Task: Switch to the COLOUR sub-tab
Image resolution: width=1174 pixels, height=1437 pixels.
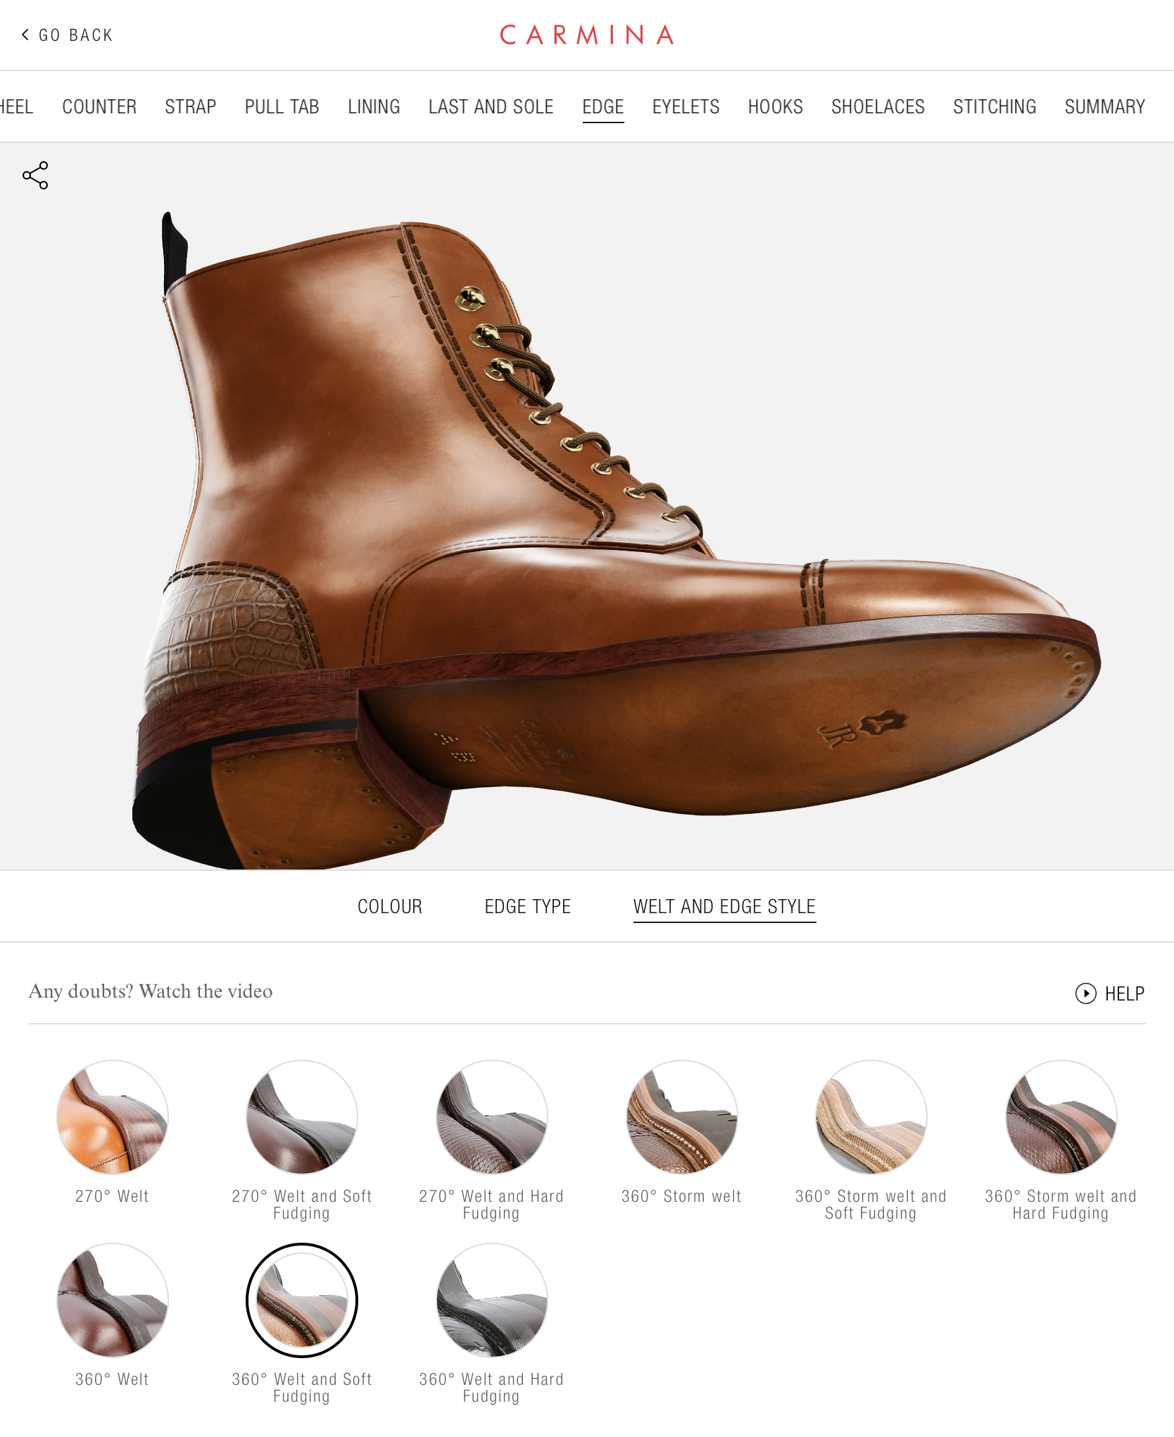Action: coord(390,907)
